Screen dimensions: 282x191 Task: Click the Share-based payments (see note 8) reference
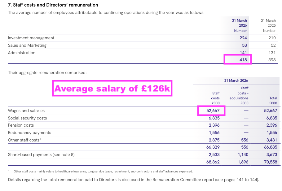point(41,154)
